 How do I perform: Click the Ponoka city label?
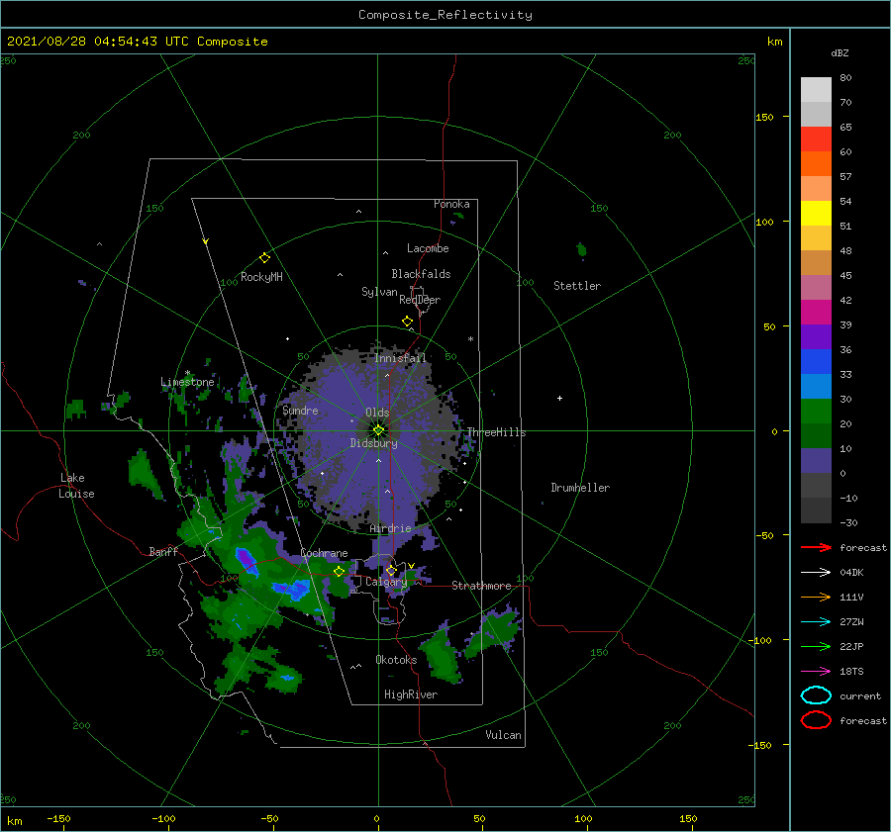tap(451, 204)
